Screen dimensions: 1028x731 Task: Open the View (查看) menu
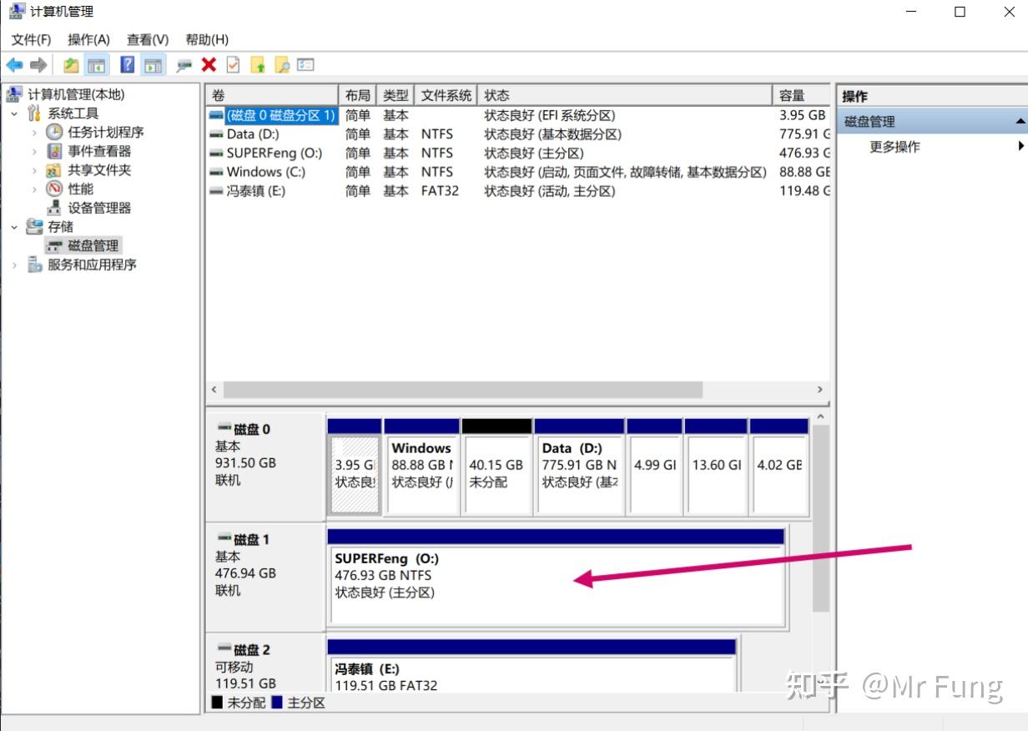[148, 39]
